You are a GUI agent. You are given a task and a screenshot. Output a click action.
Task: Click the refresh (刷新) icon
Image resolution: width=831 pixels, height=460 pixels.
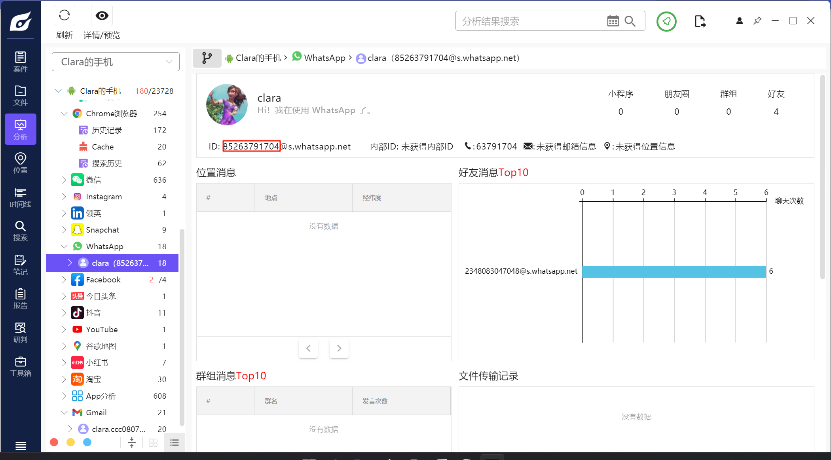point(64,16)
